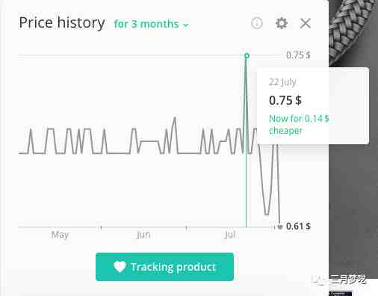Screen dimensions: 378x296
Task: Click the dropdown chevron beside months
Action: click(x=185, y=25)
